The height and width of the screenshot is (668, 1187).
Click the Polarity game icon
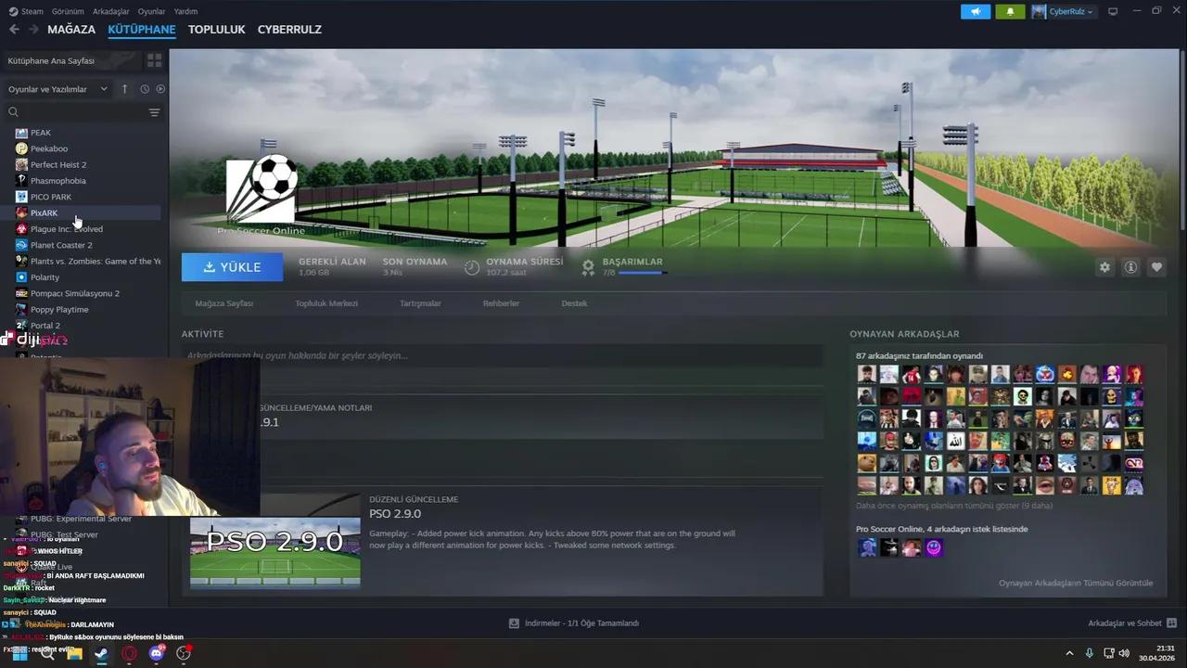(21, 277)
